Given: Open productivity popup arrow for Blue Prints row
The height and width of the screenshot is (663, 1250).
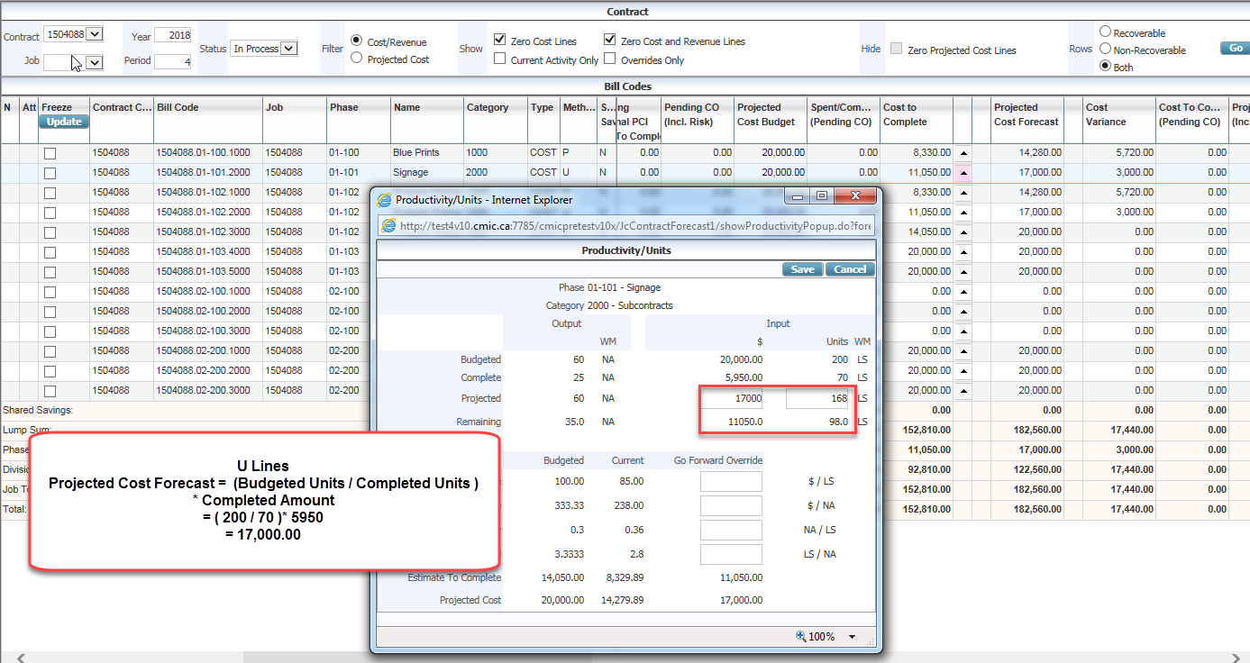Looking at the screenshot, I should pos(963,153).
